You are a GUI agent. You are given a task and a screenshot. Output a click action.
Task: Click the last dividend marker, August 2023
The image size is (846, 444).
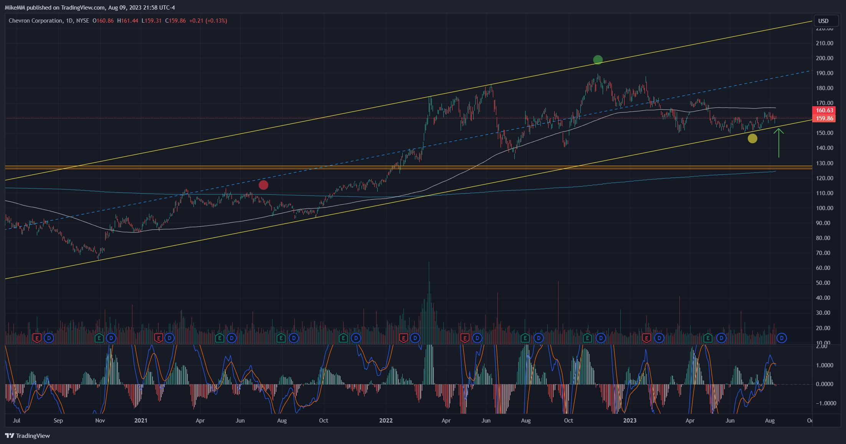(x=782, y=338)
